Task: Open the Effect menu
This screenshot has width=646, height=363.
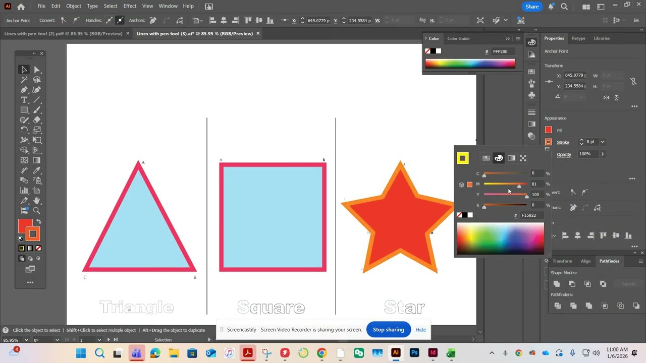Action: pos(130,6)
